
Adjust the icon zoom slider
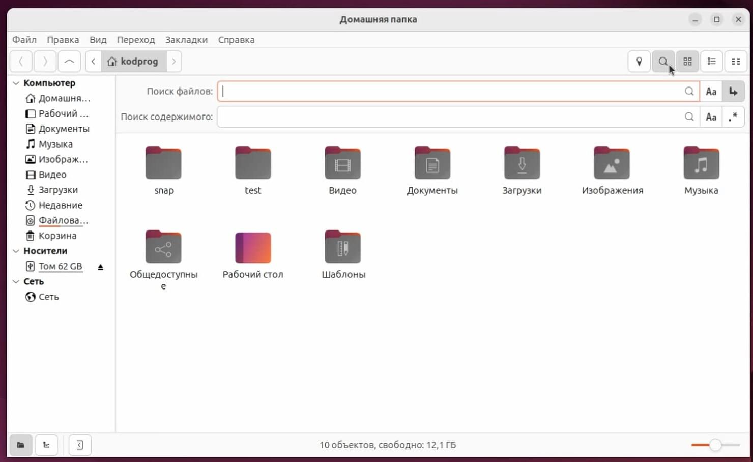[715, 445]
